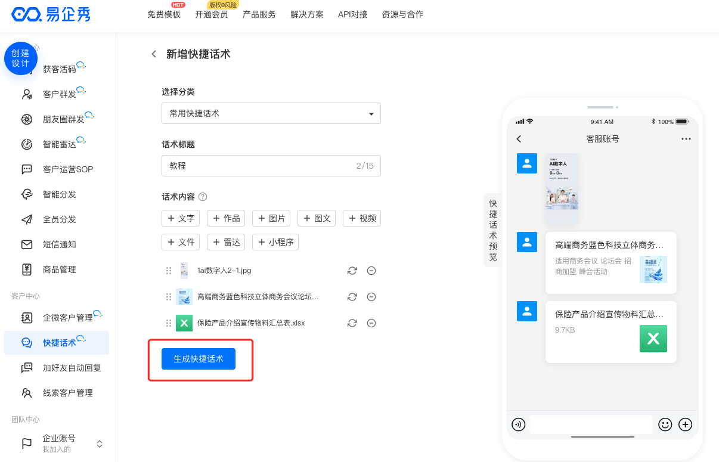This screenshot has height=462, width=719.
Task: Click the help icon next to 话术内容
Action: pos(203,197)
